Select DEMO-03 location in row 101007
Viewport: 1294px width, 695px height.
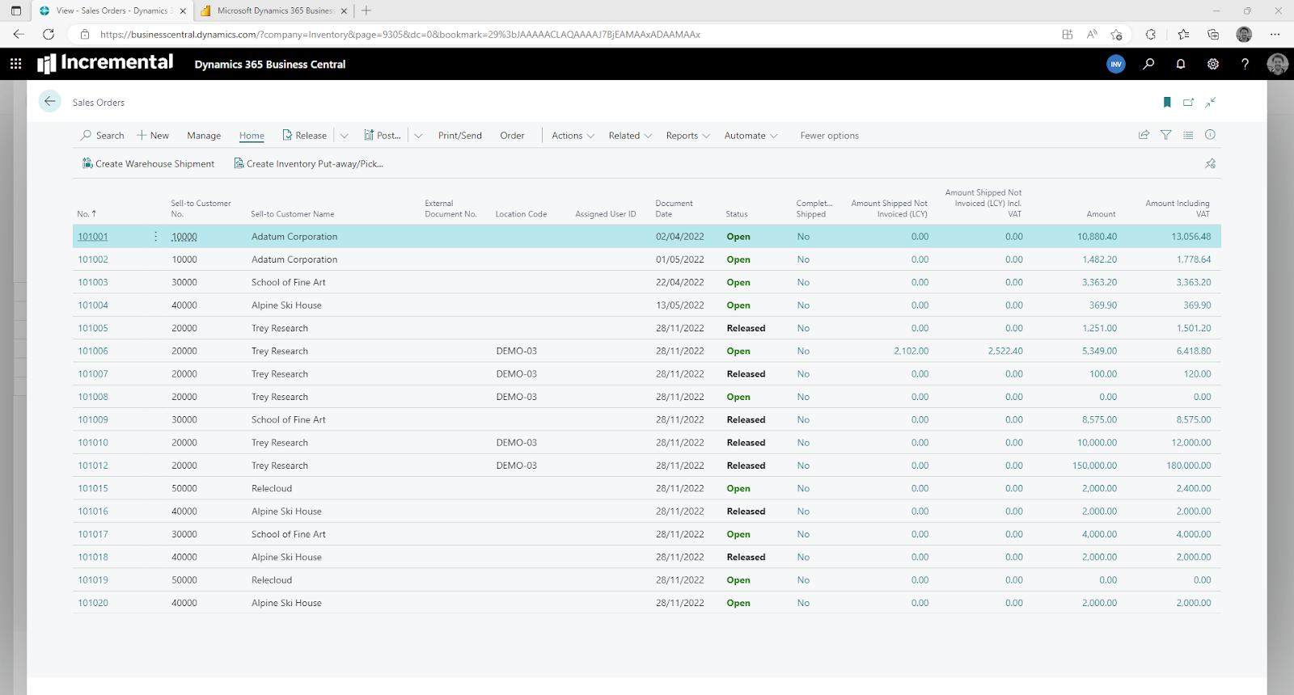pyautogui.click(x=517, y=374)
